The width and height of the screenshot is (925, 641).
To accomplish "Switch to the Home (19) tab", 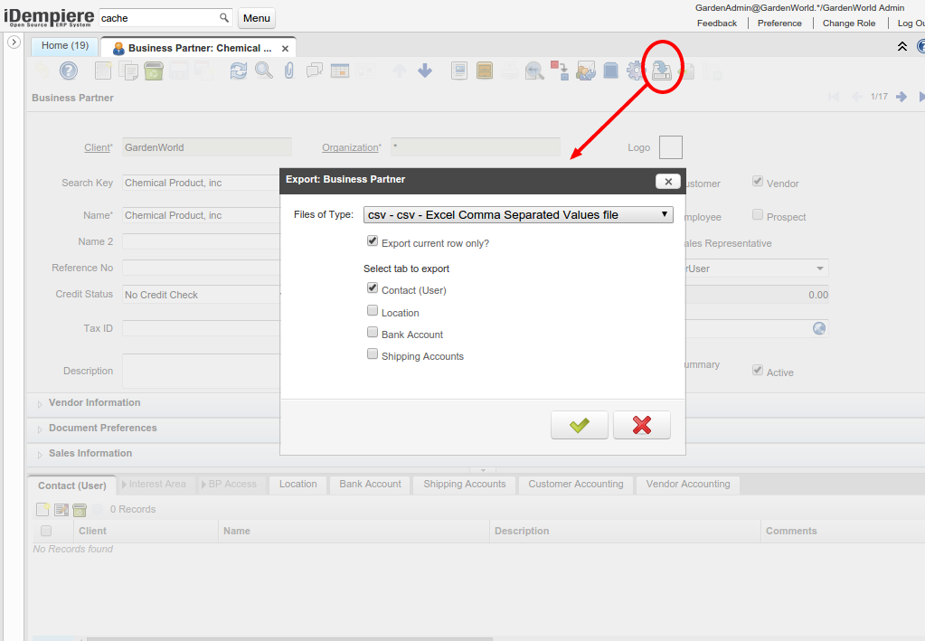I will 65,46.
